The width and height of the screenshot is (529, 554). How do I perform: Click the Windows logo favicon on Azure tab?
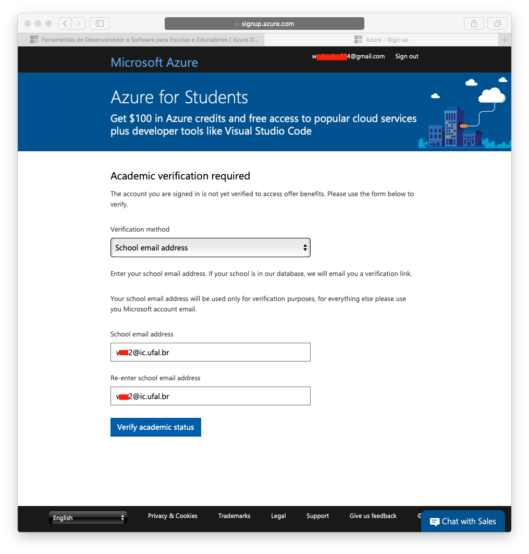pos(358,40)
